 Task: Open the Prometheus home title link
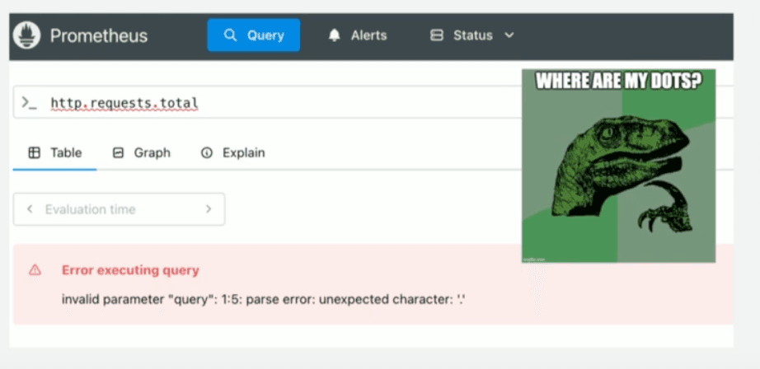[99, 36]
